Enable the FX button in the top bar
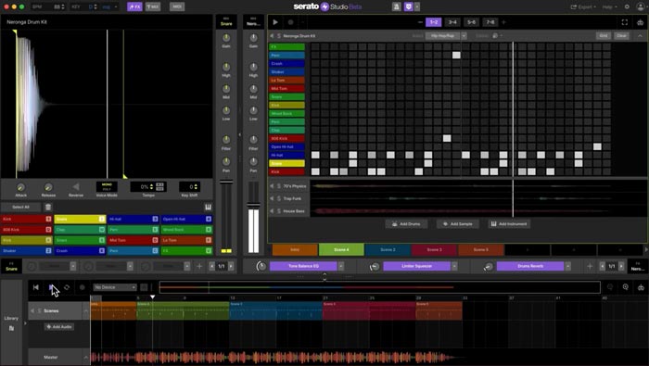The width and height of the screenshot is (649, 366). click(x=134, y=6)
